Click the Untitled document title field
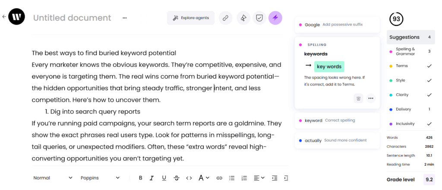 click(72, 18)
